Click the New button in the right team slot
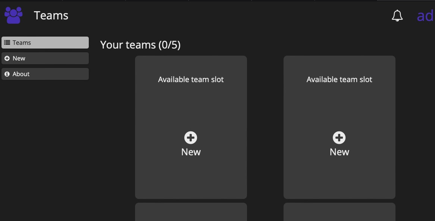 (339, 152)
